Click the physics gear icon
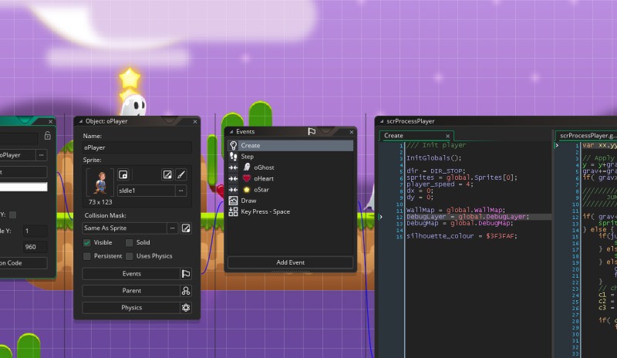Image resolution: width=617 pixels, height=358 pixels. pyautogui.click(x=186, y=308)
